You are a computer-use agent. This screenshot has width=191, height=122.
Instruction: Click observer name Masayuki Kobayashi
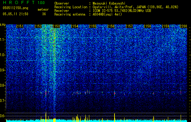[109, 3]
